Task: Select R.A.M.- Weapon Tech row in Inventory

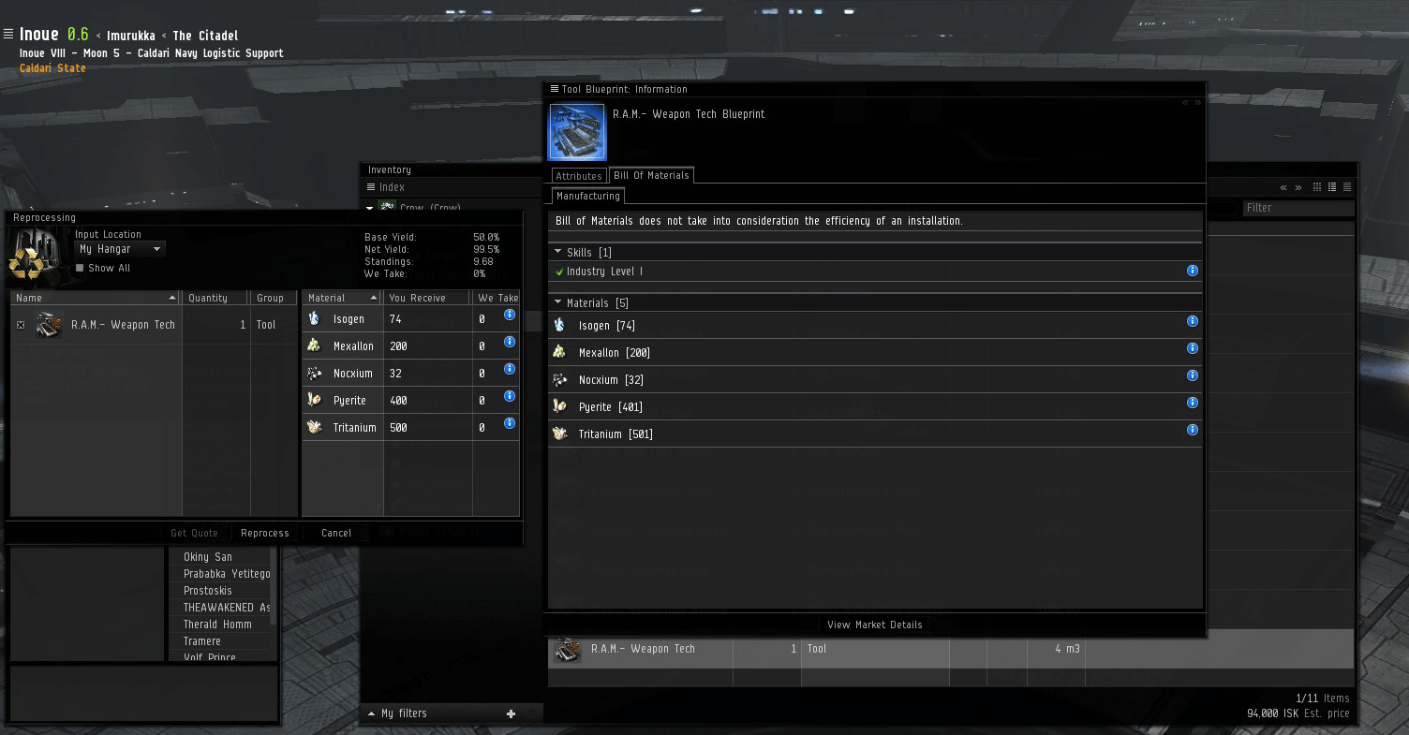Action: point(951,649)
